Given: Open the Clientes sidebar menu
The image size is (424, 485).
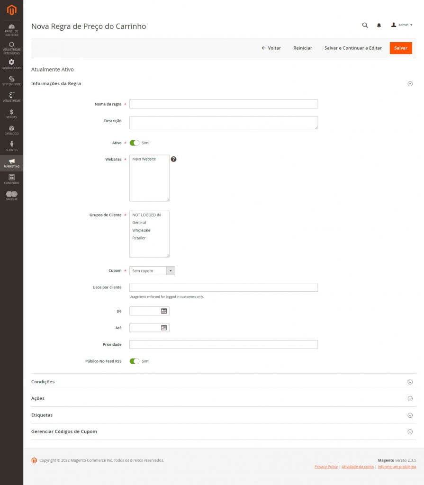Looking at the screenshot, I should click(11, 146).
